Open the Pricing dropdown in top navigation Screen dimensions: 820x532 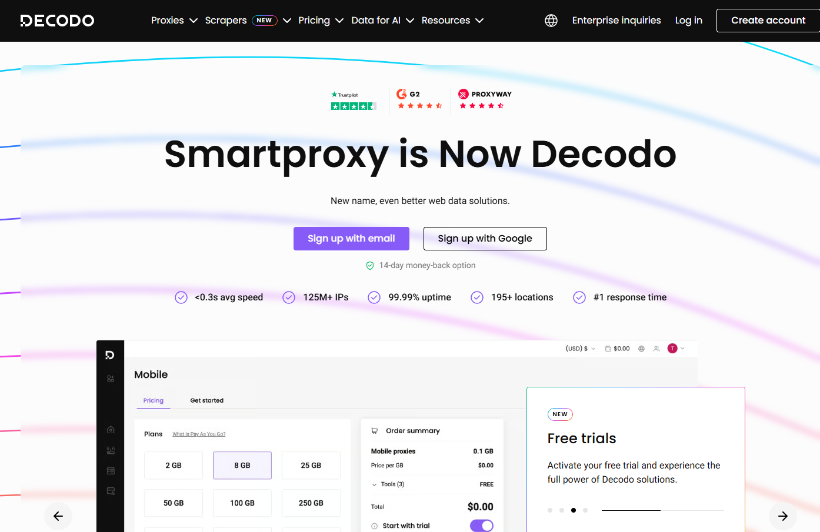[321, 21]
